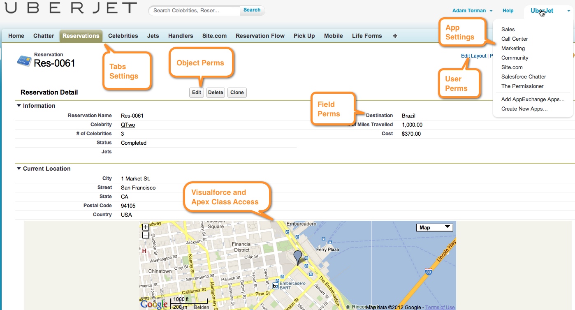575x310 pixels.
Task: Click the map zoom in plus icon
Action: [x=145, y=227]
